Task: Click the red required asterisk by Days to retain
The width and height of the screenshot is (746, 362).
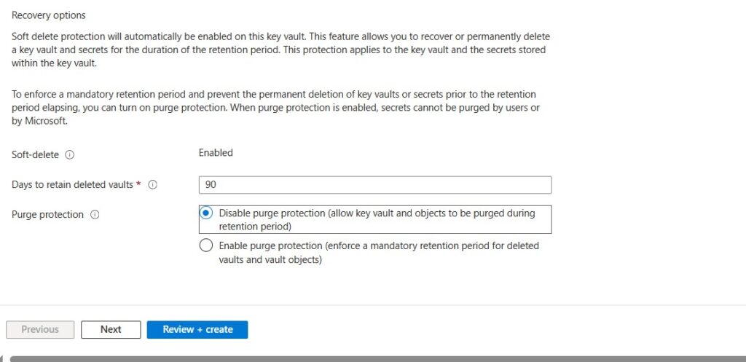Action: tap(138, 184)
